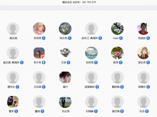The image size is (157, 117).
Task: Click the active microphone icon beside 荣小军
Action: coord(44,62)
